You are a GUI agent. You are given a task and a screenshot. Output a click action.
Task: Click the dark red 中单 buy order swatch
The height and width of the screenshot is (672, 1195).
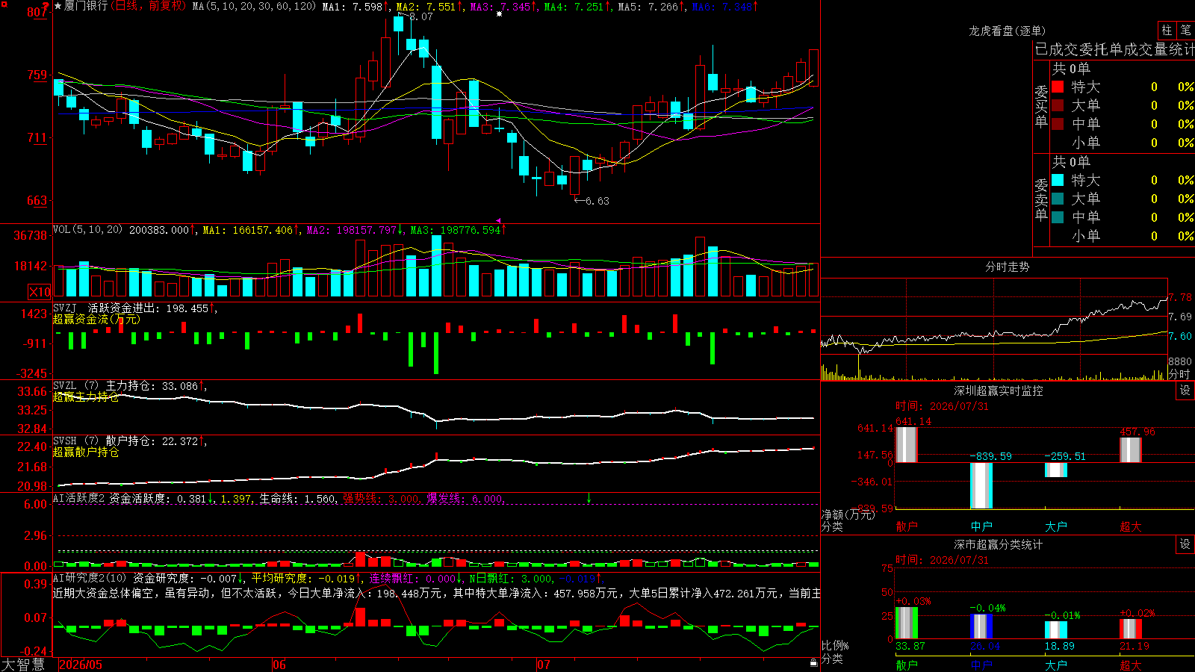(1058, 124)
